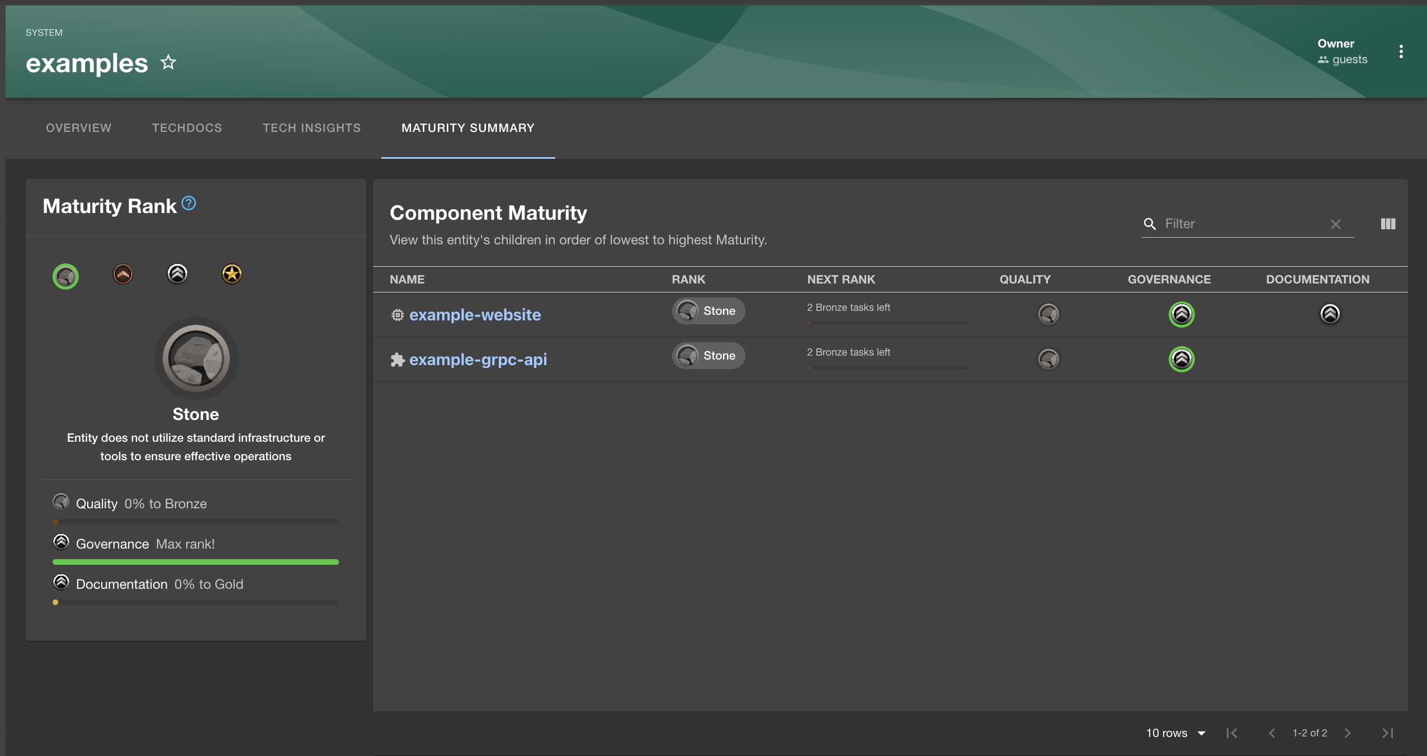The height and width of the screenshot is (756, 1427).
Task: Clear the filter with the X icon
Action: tap(1336, 224)
